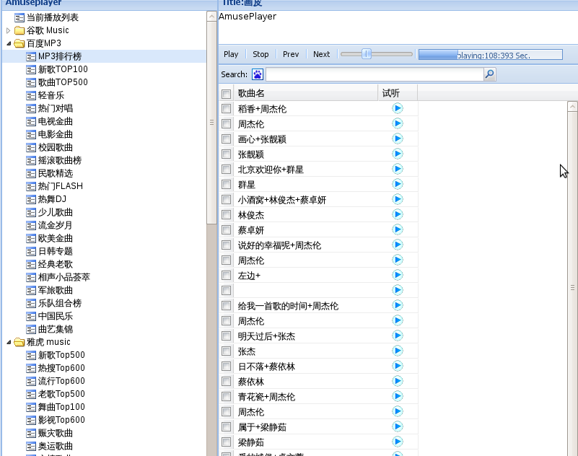Image resolution: width=578 pixels, height=456 pixels.
Task: Click the 试听 column header
Action: [398, 93]
